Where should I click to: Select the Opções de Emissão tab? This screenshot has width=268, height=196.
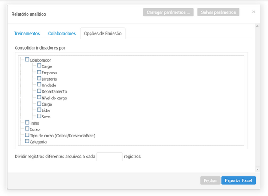(x=102, y=34)
